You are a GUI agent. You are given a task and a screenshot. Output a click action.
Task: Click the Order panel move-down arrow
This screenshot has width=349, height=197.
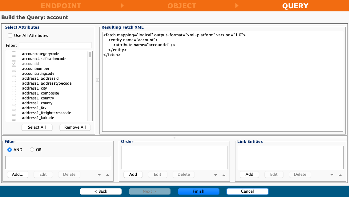tap(215, 175)
